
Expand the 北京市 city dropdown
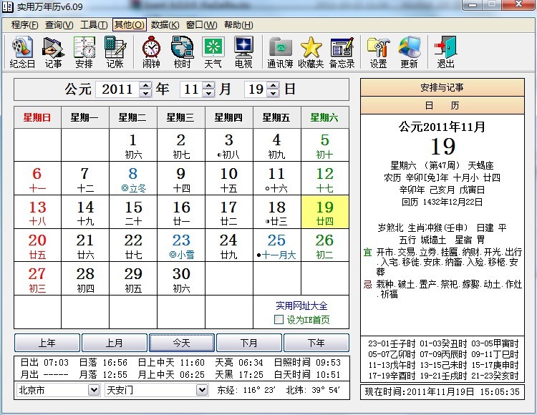click(94, 390)
